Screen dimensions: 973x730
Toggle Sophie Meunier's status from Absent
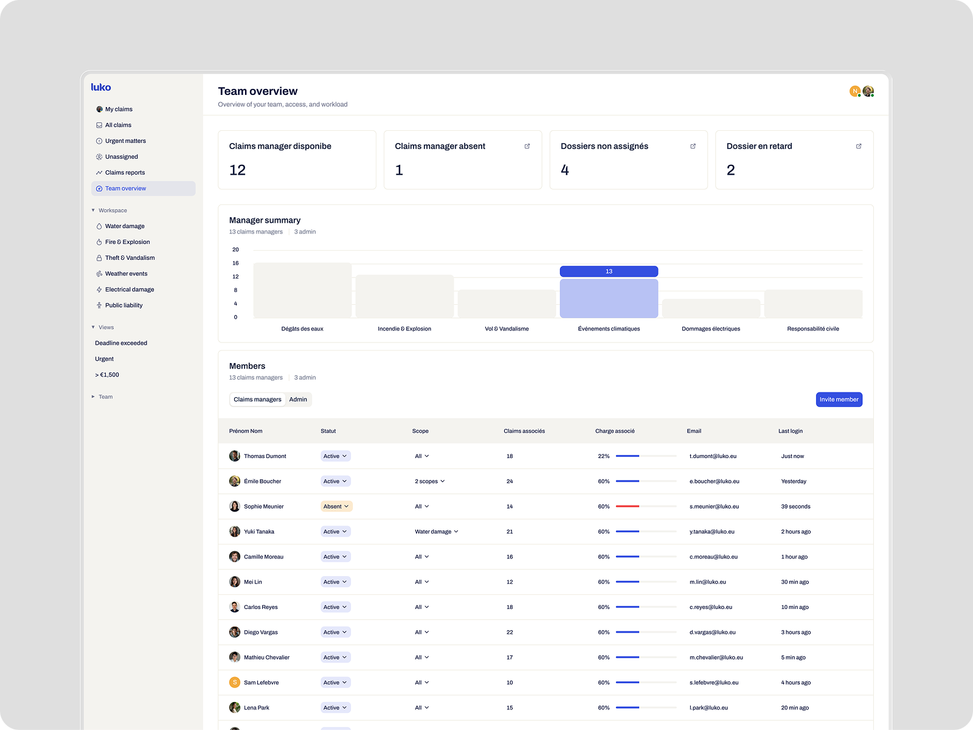pos(336,506)
